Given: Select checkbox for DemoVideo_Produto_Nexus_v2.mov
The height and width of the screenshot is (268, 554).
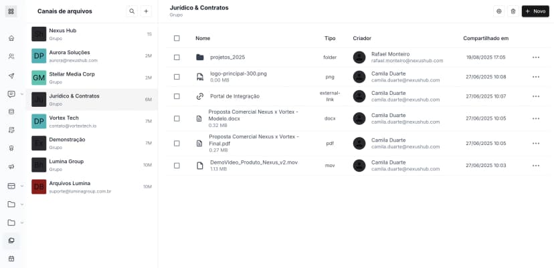Looking at the screenshot, I should pos(177,165).
